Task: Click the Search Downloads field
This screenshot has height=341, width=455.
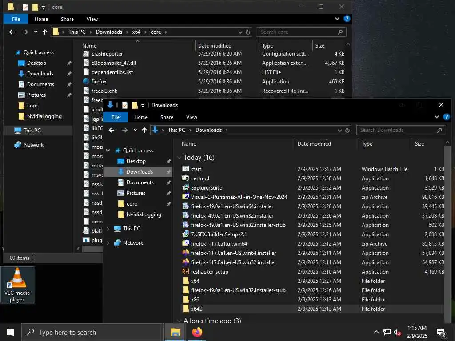Action: [401, 130]
